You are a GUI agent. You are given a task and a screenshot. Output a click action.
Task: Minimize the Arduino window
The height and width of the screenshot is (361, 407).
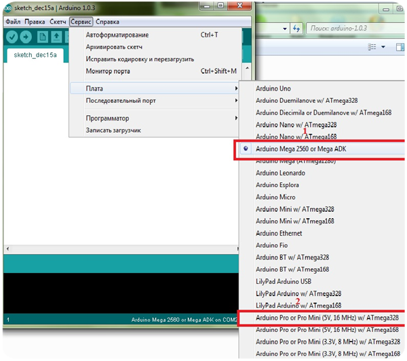(x=207, y=5)
